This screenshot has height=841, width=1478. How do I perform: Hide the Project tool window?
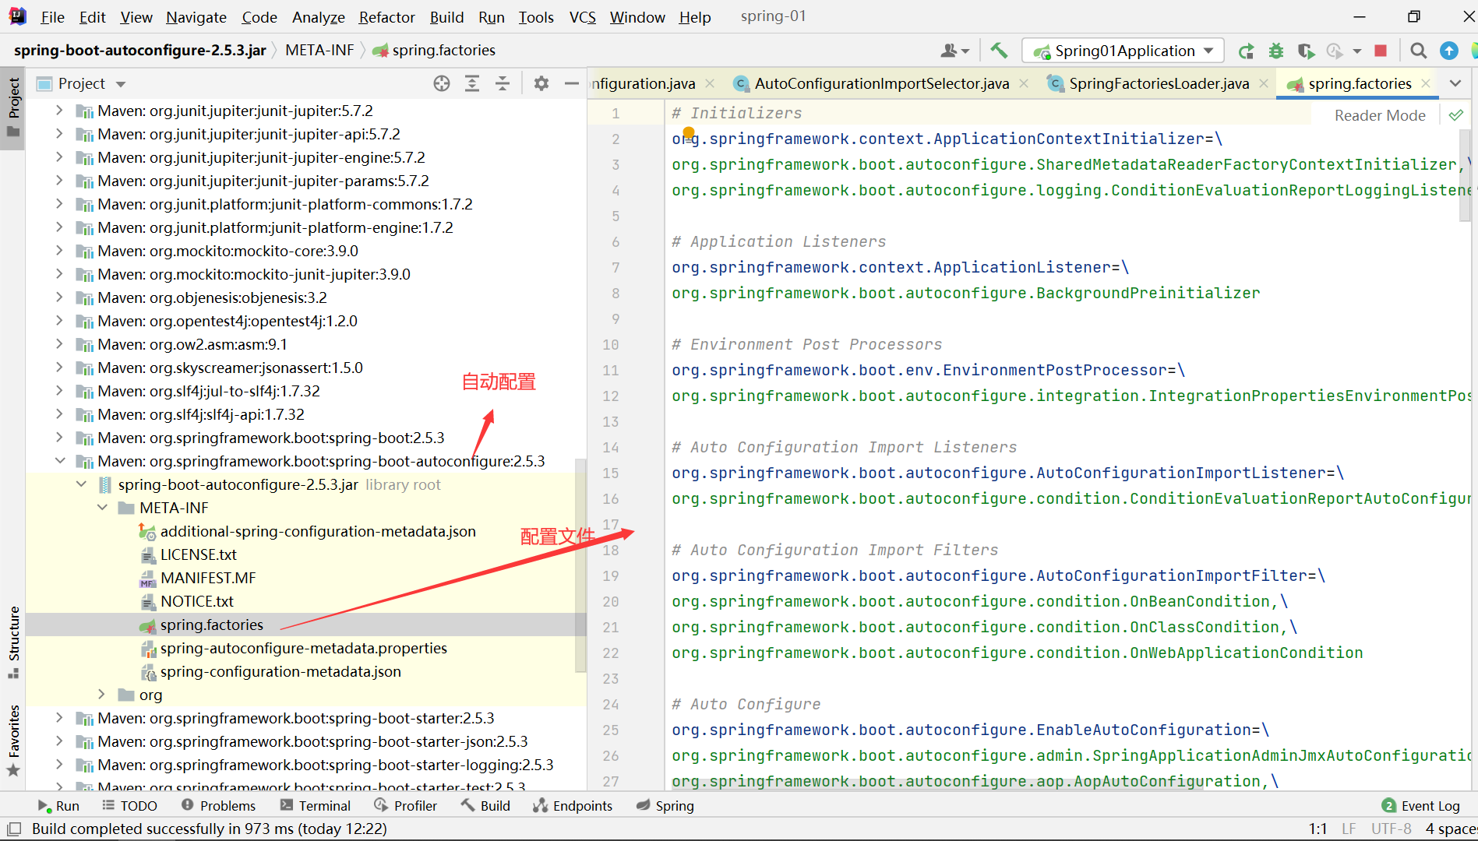coord(572,83)
